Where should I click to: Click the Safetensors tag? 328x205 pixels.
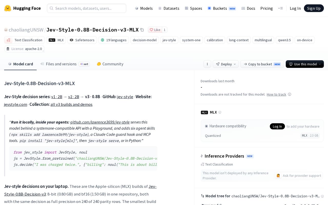[82, 40]
